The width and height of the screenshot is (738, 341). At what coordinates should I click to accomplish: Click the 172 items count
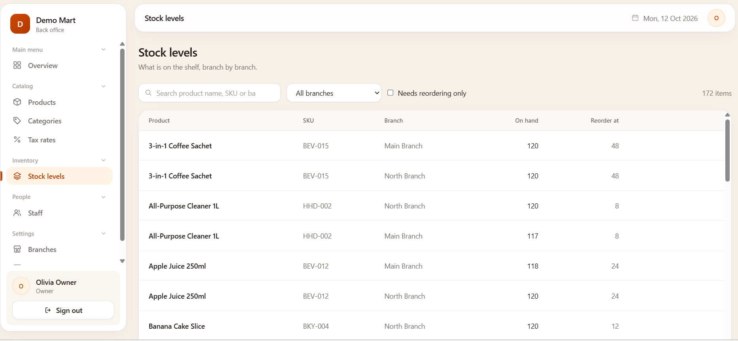(717, 93)
